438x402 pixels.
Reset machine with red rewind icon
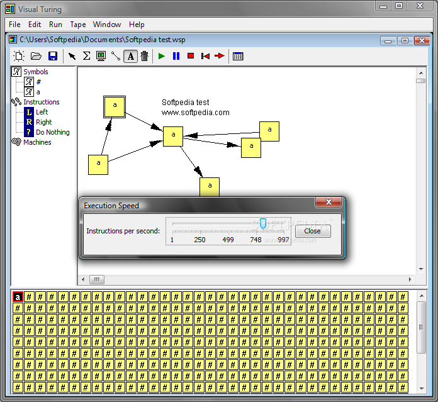coord(205,56)
